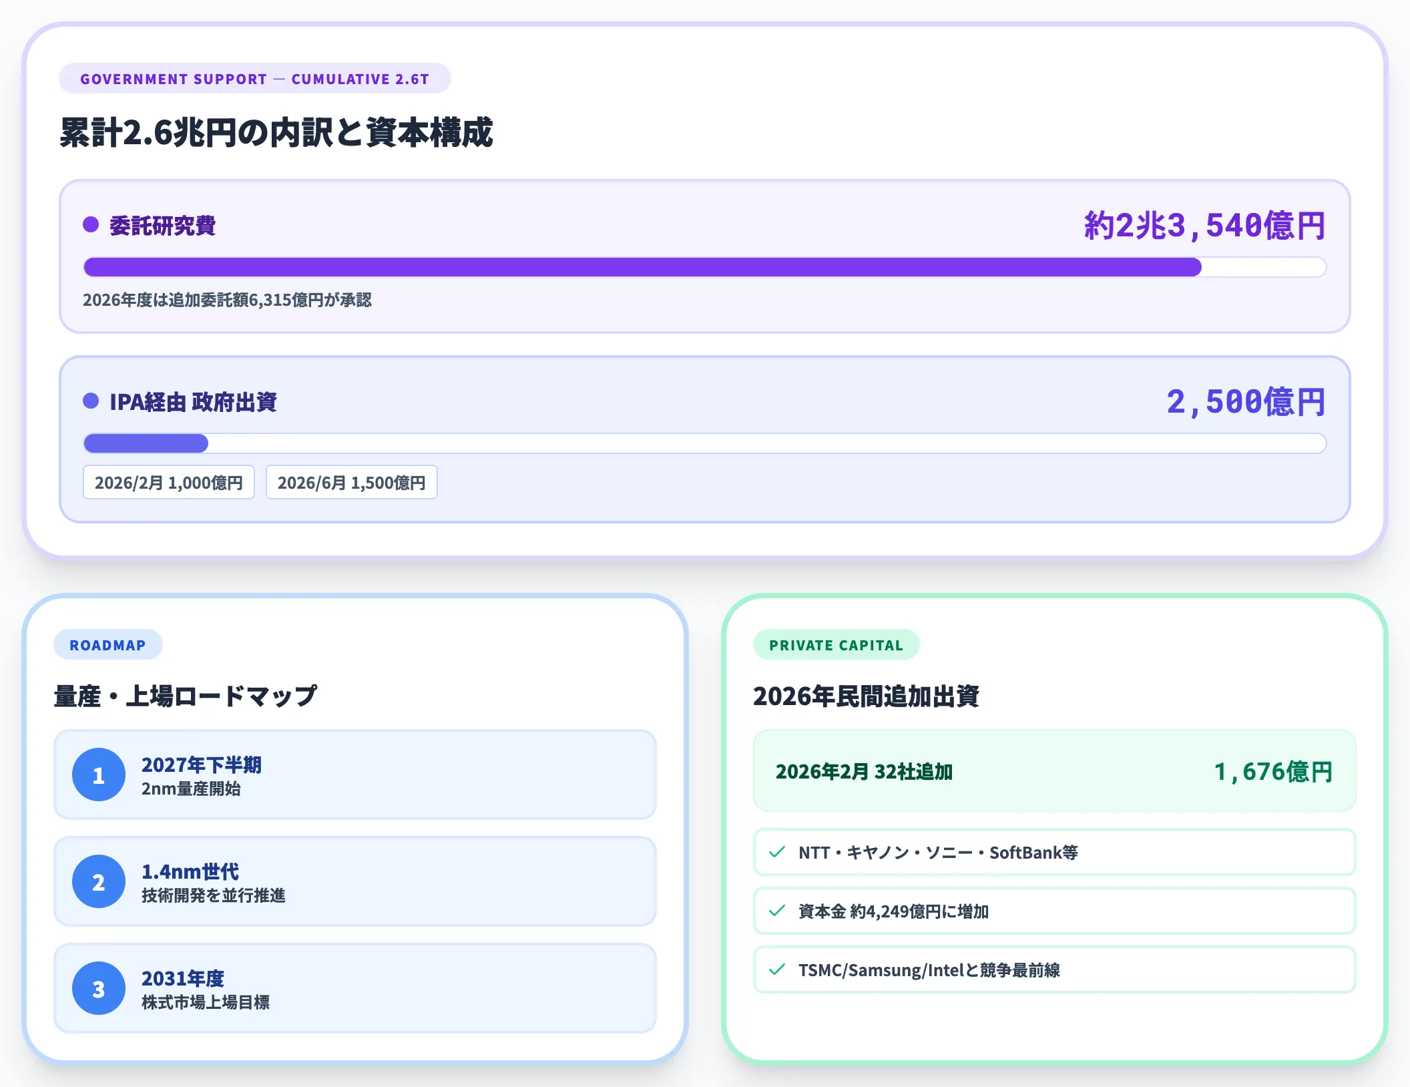Click the 2026年2月 32社追加 label
Image resolution: width=1410 pixels, height=1087 pixels.
pos(864,772)
